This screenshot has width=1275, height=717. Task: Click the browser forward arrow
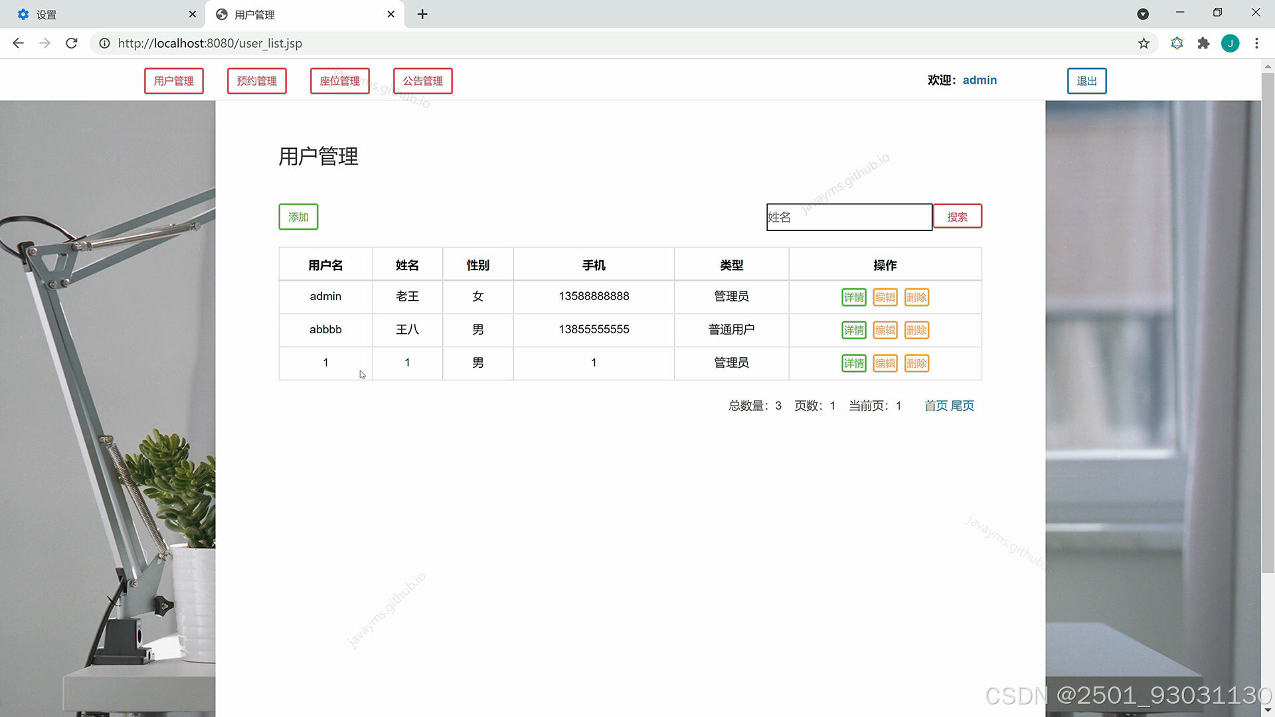(44, 43)
